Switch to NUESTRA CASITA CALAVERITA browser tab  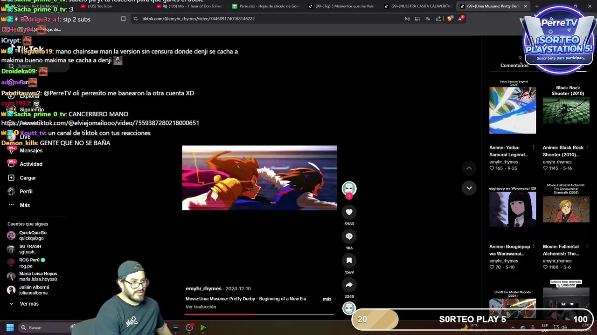click(x=417, y=6)
